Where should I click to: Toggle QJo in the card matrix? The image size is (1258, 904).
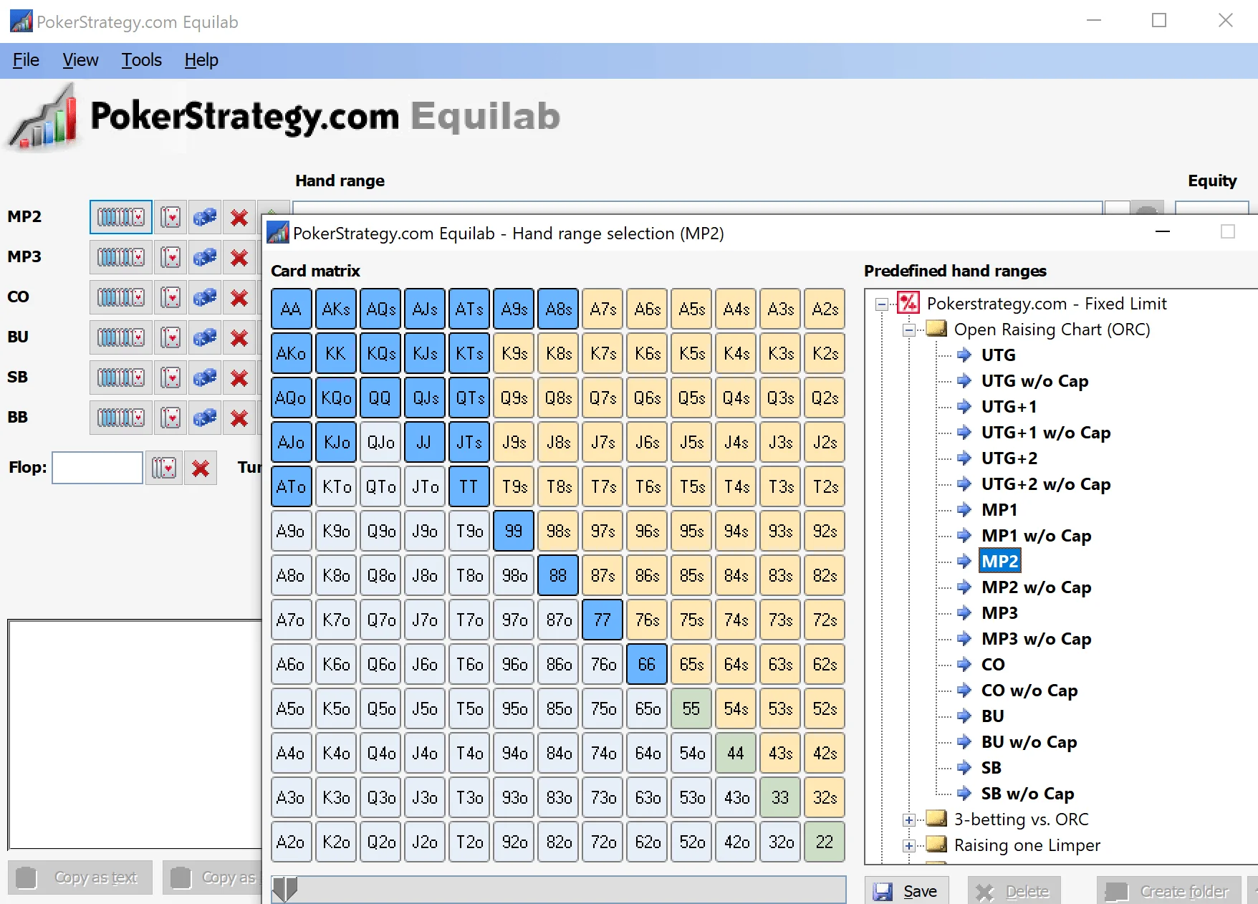380,442
